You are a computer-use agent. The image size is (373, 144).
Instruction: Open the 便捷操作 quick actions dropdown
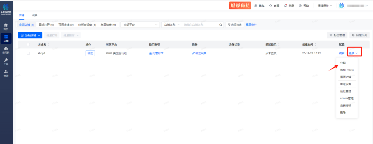325,6
